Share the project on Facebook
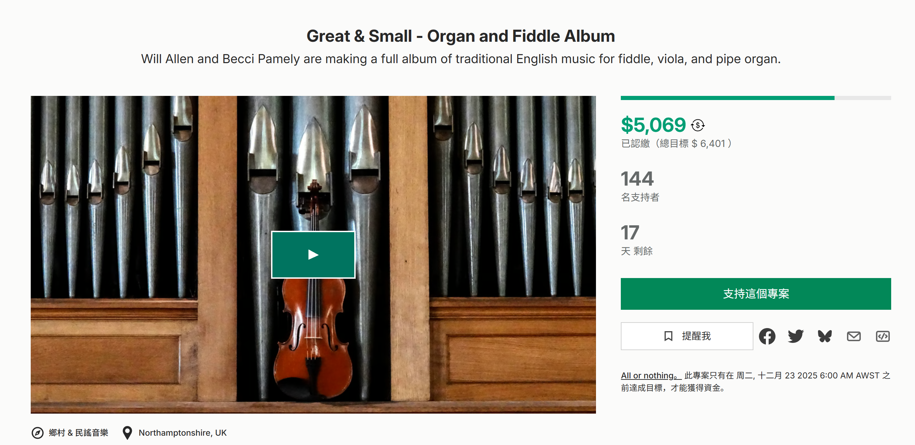 coord(767,336)
